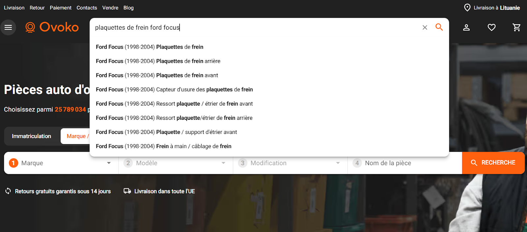Switch to the Immatriculation tab
The image size is (527, 232).
pyautogui.click(x=32, y=136)
